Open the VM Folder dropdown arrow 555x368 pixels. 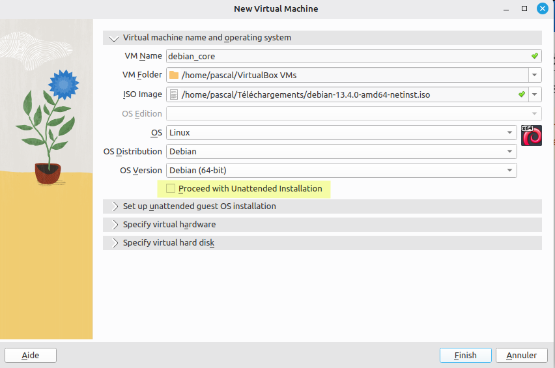point(535,76)
